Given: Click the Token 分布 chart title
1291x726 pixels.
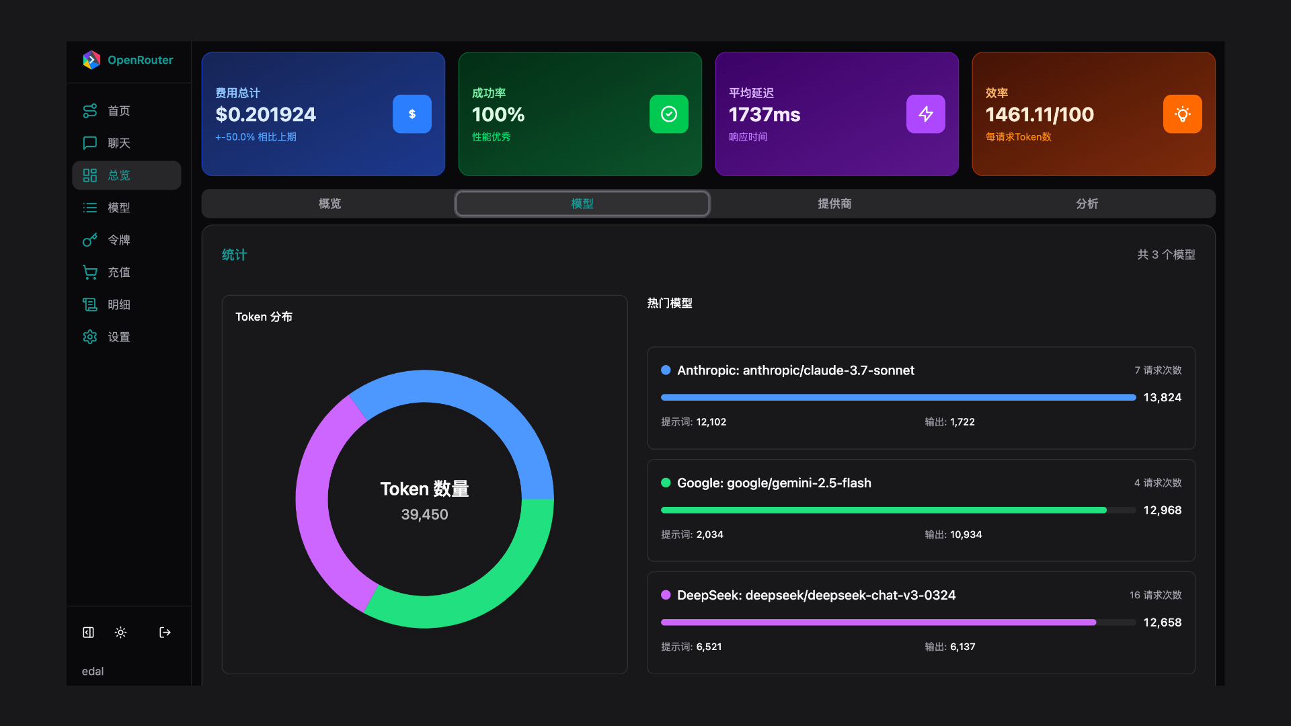Looking at the screenshot, I should point(264,317).
